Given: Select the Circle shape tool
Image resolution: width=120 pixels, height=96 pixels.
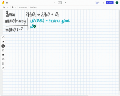Looking at the screenshot, I should [x=3, y=59].
